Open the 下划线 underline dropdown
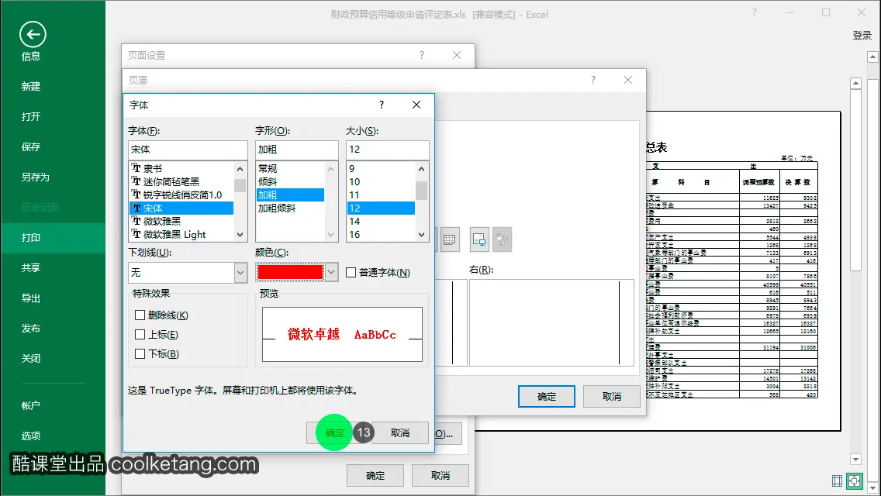Viewport: 881px width, 496px height. click(240, 273)
